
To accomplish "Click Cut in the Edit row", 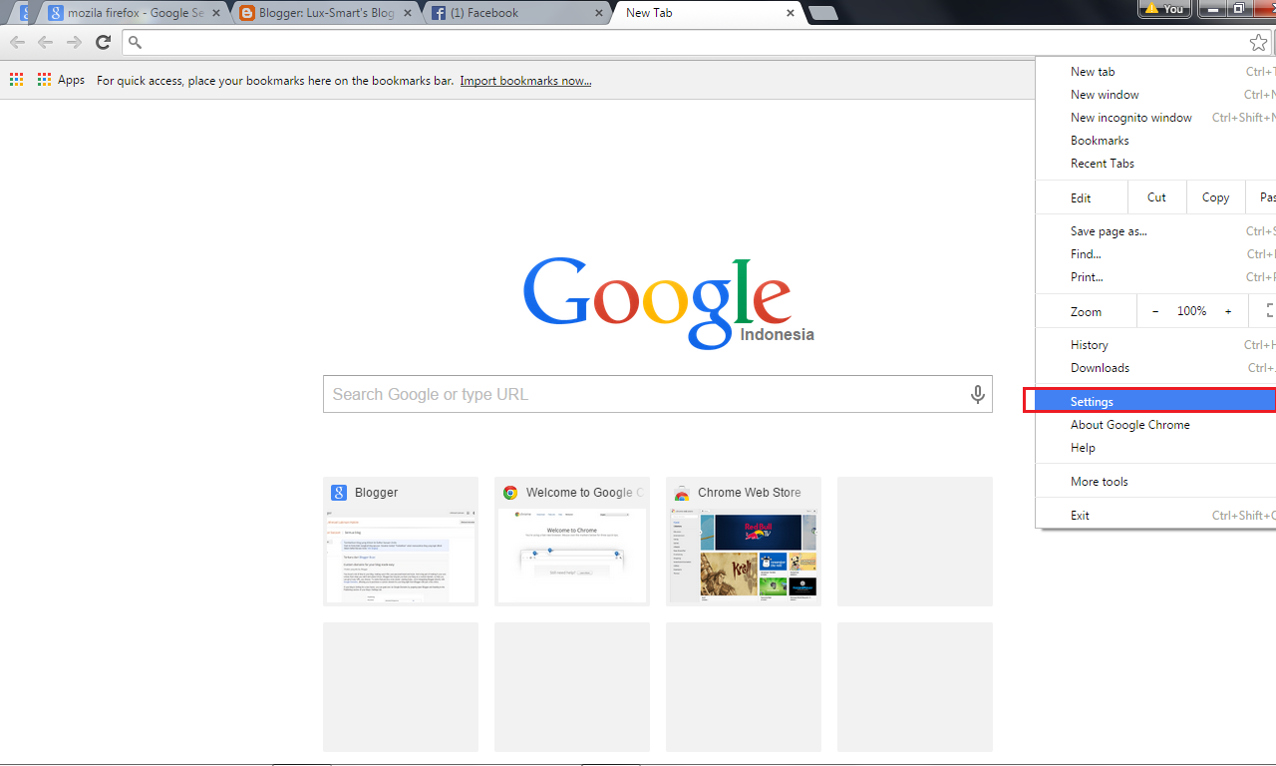I will pos(1156,197).
